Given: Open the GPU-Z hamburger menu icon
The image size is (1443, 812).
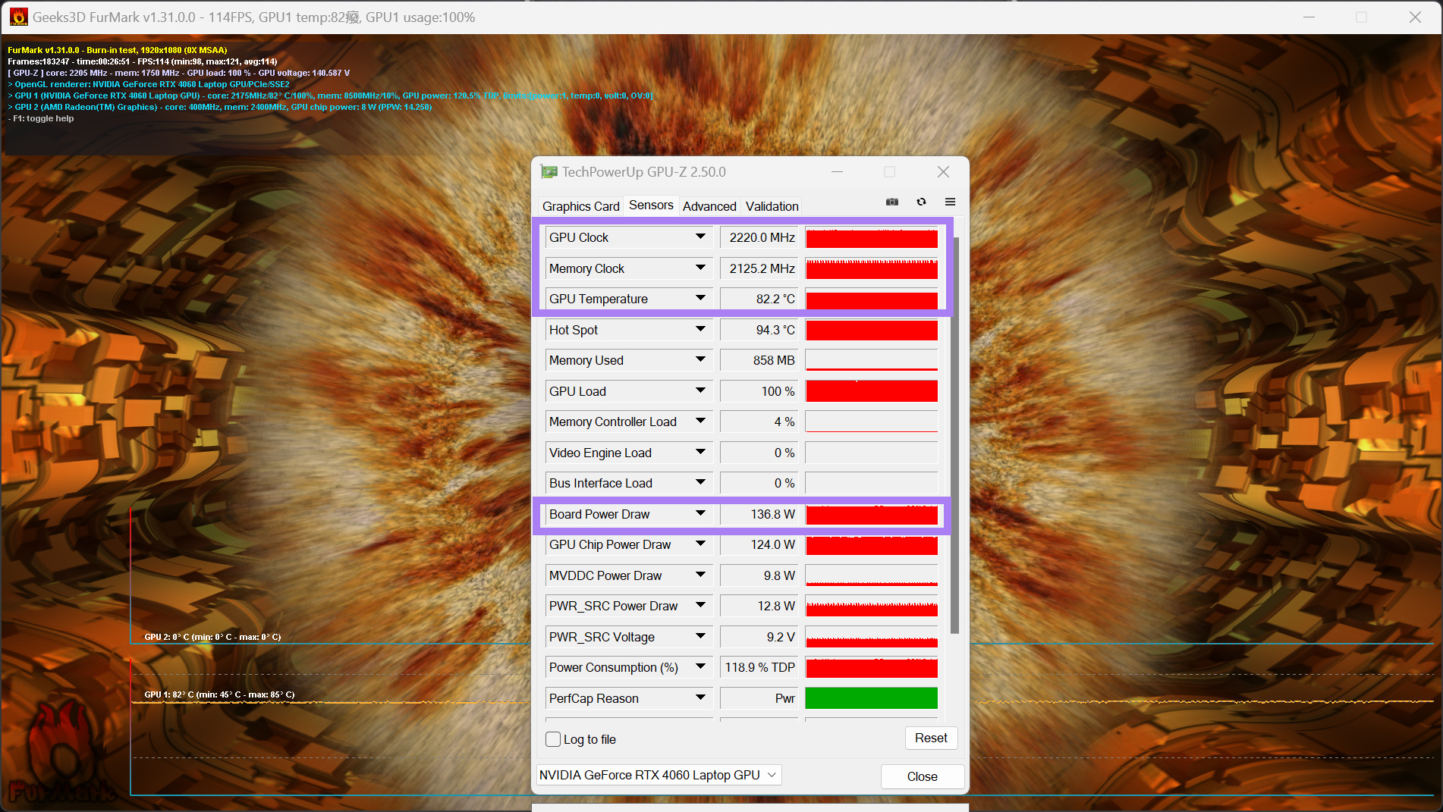Looking at the screenshot, I should tap(950, 202).
